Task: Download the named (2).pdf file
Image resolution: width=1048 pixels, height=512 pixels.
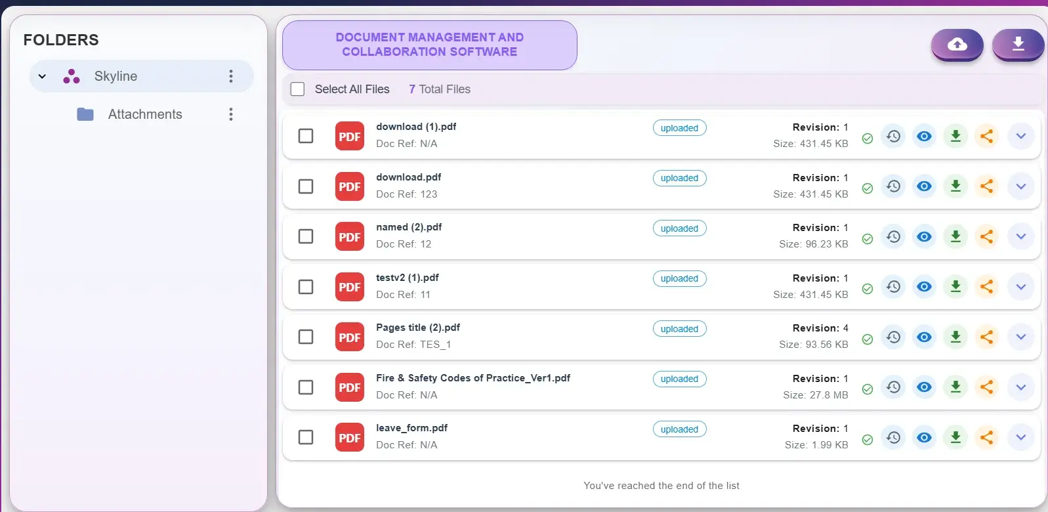Action: [955, 236]
